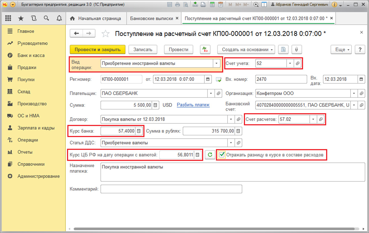Open the Создать на основании dropdown

click(246, 49)
